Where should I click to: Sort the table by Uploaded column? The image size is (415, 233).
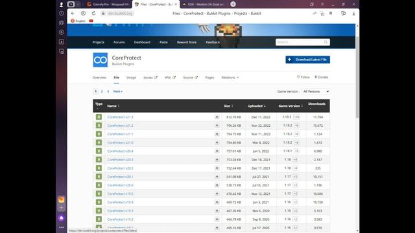pyautogui.click(x=257, y=106)
